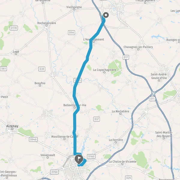Click the D17 road shield
180x180 pixels.
coord(126,57)
